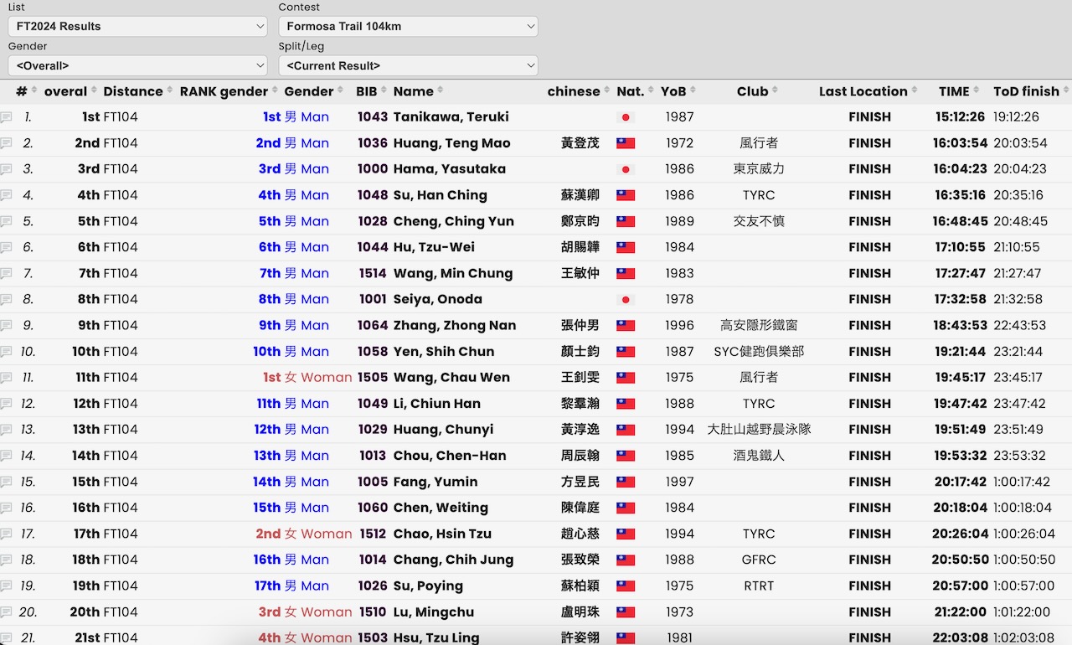Click Taiwan flag for Huang, Teng Mao
1072x645 pixels.
click(x=625, y=143)
